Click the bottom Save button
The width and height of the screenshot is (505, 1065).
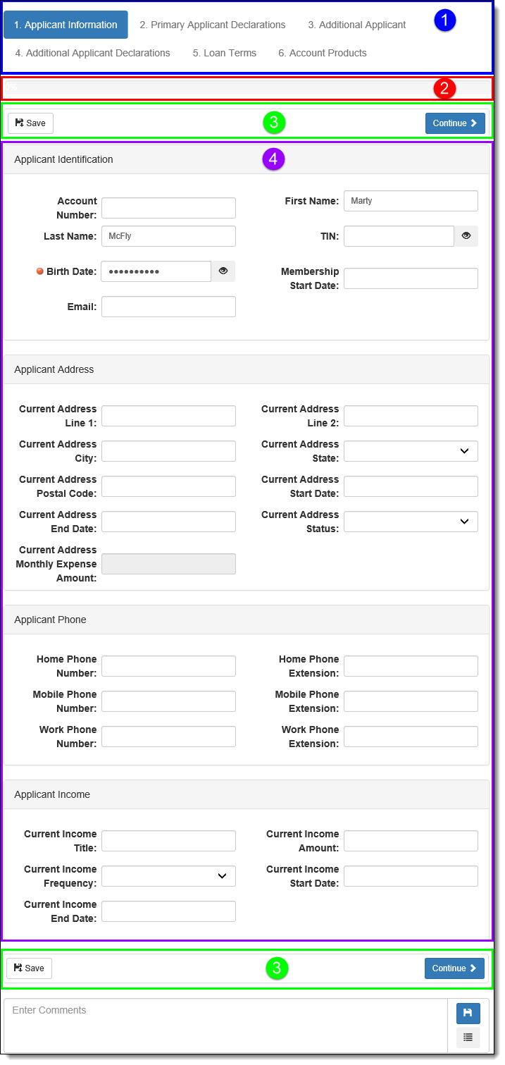30,968
